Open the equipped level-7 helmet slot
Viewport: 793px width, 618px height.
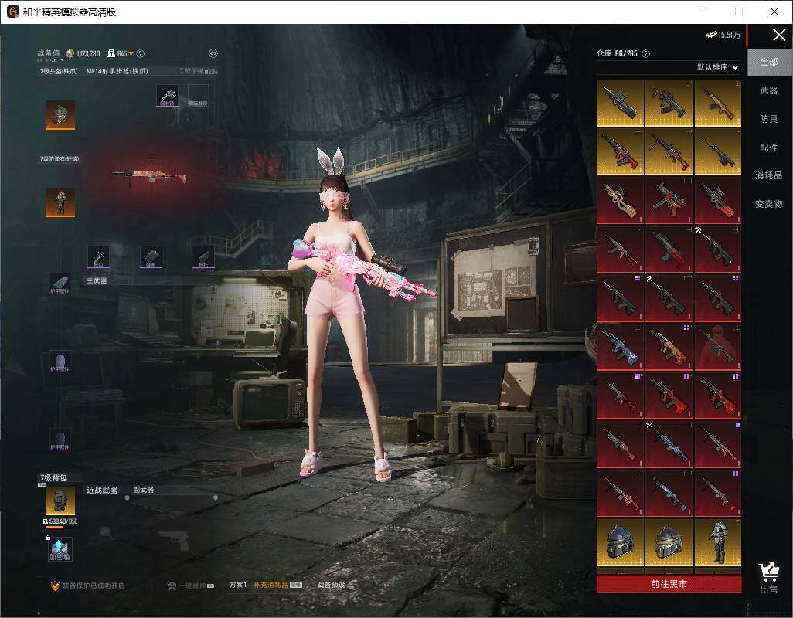coord(60,114)
